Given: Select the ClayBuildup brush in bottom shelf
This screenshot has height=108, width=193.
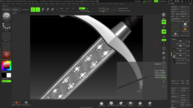Looking at the screenshot, I should pyautogui.click(x=102, y=104).
